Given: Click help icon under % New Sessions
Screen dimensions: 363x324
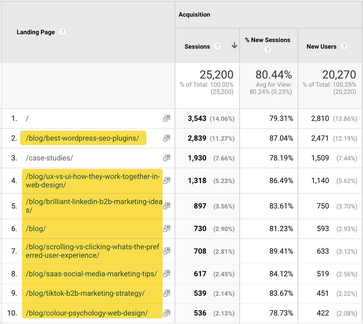Looking at the screenshot, I should (x=268, y=50).
